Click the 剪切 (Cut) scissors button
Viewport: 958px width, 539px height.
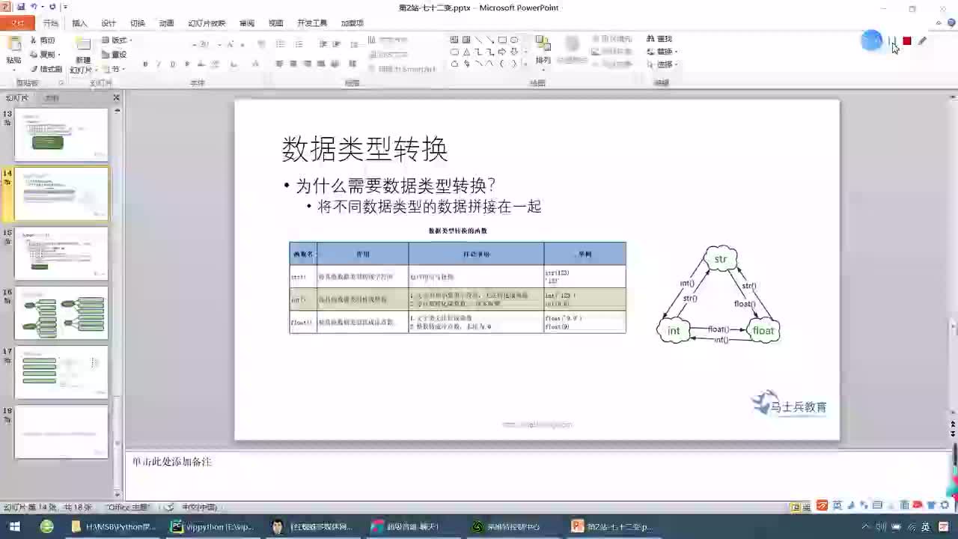(x=43, y=40)
